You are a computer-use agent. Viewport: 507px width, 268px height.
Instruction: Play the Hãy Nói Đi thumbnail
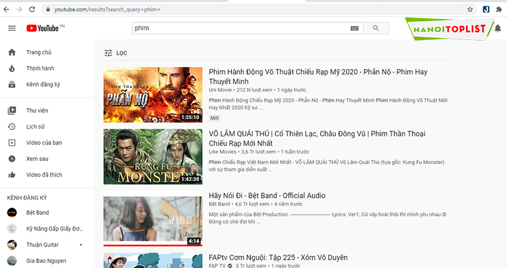click(153, 218)
